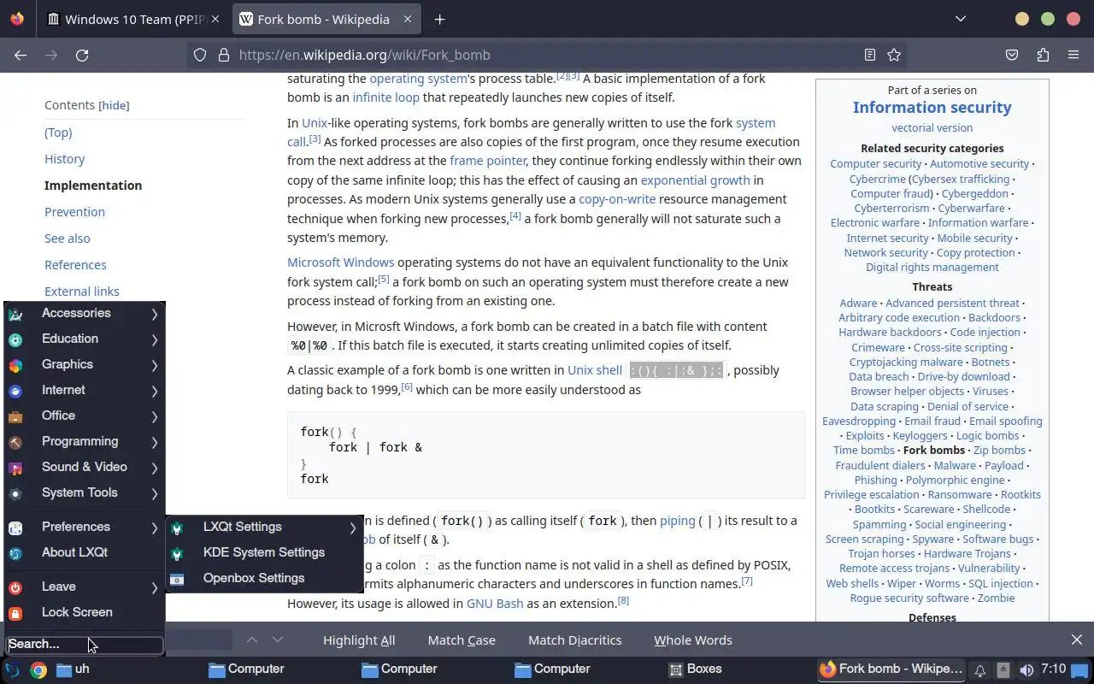Image resolution: width=1094 pixels, height=684 pixels.
Task: Bookmark this page with the star icon
Action: [x=894, y=55]
